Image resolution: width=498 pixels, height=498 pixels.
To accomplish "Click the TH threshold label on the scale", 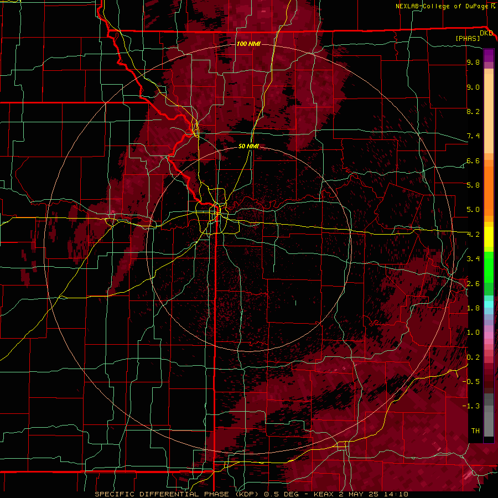I will coord(475,430).
